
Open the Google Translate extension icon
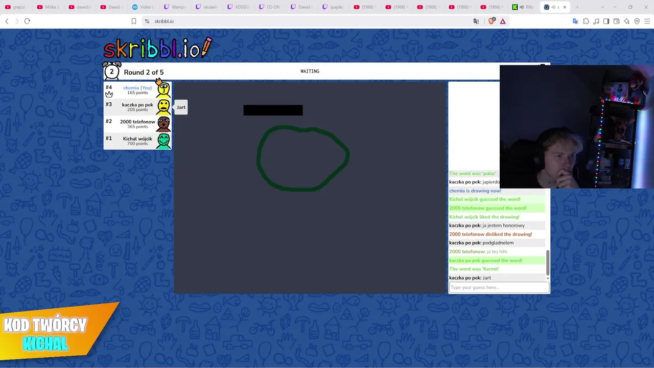575,21
